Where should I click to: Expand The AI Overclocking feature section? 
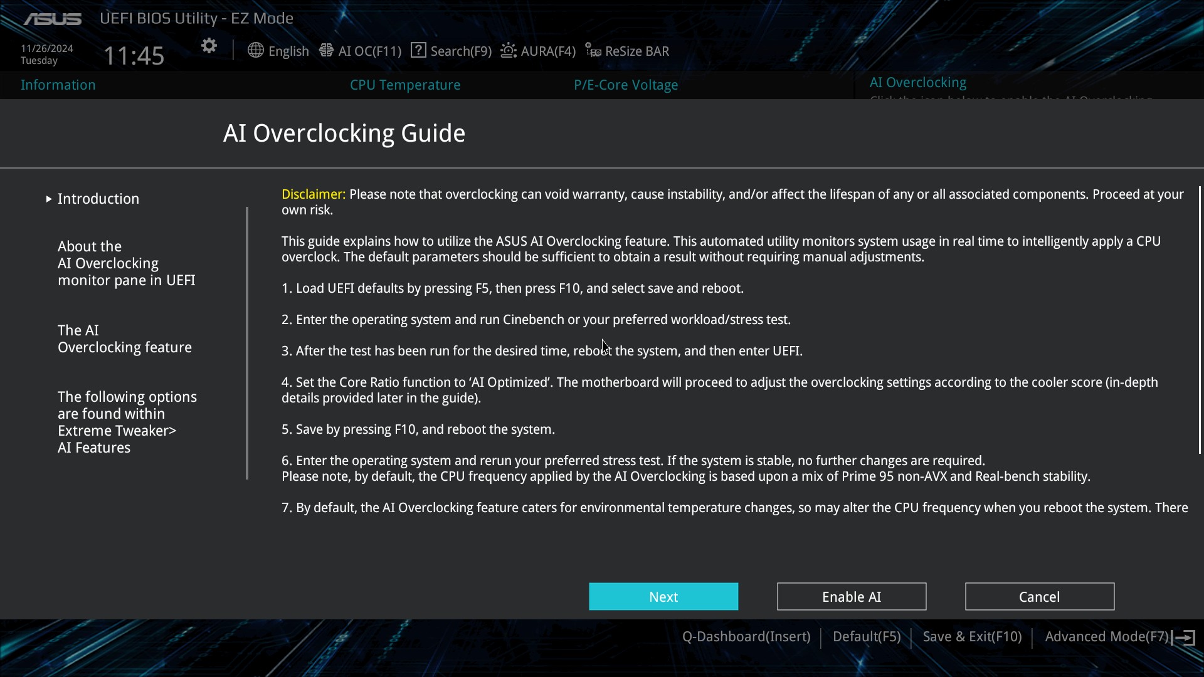(124, 338)
